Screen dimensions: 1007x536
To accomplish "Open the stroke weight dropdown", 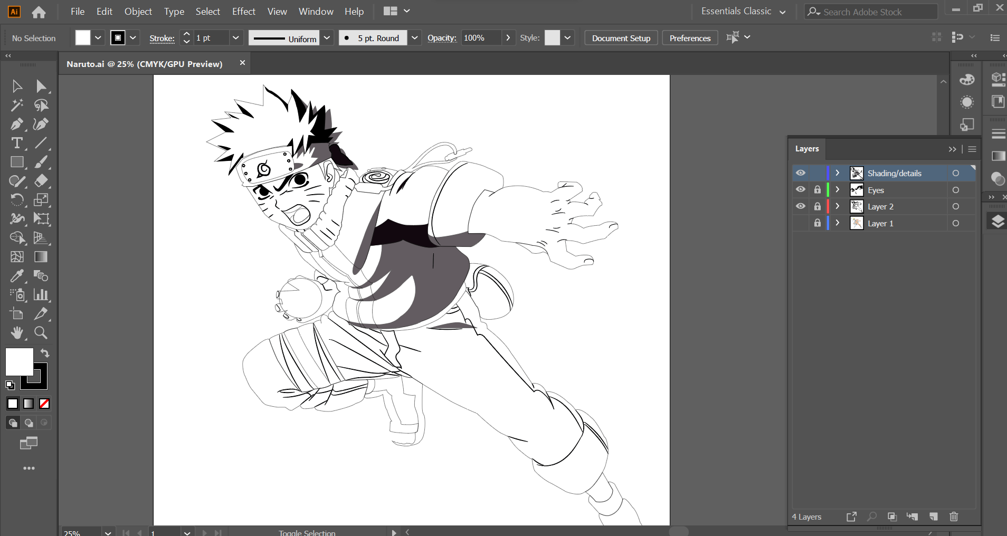I will coord(236,38).
